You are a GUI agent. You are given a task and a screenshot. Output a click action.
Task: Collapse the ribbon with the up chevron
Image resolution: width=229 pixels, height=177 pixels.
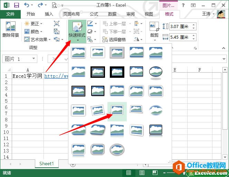[x=223, y=48]
